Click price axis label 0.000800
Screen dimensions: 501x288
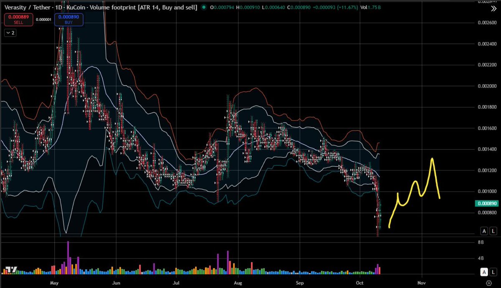pos(487,213)
